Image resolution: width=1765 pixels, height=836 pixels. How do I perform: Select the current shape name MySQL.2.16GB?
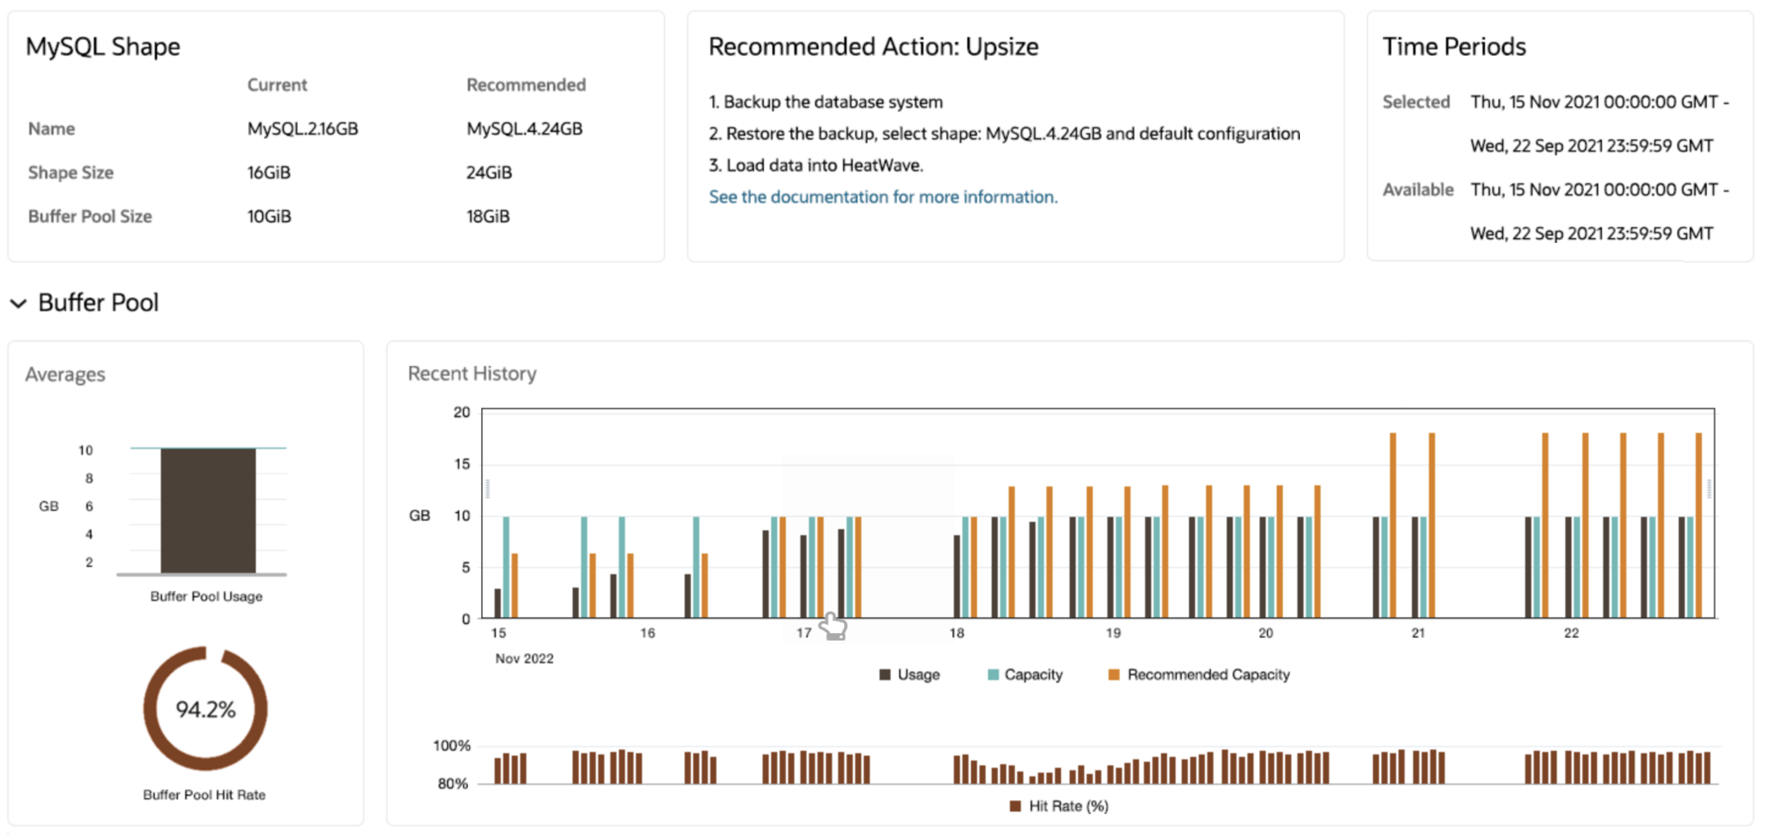(x=303, y=129)
